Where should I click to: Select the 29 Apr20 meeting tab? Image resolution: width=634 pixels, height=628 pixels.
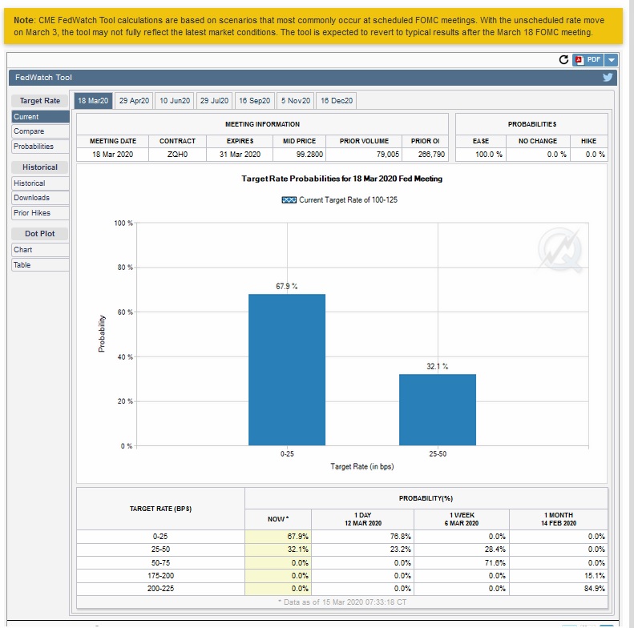pos(134,101)
